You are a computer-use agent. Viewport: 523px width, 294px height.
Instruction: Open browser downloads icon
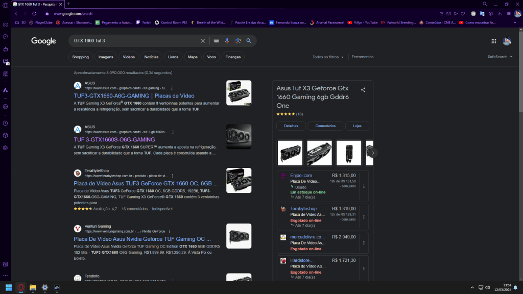click(x=500, y=14)
